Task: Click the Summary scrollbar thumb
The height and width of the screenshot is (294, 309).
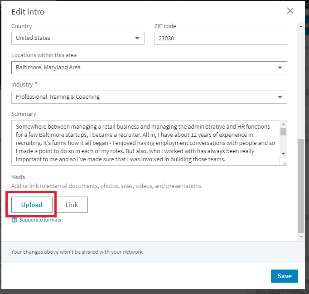Action: click(283, 131)
